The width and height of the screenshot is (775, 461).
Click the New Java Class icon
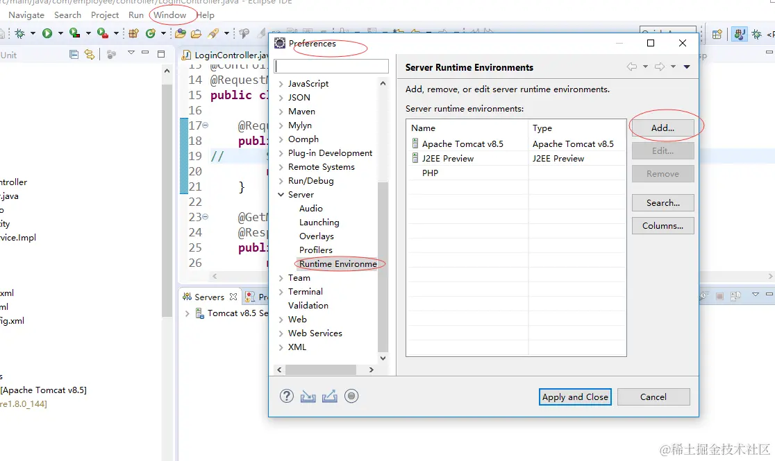click(x=150, y=33)
